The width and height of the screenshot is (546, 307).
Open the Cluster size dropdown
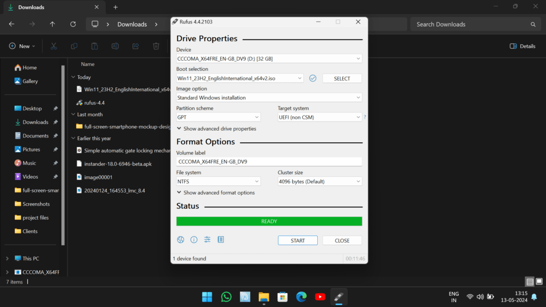click(x=320, y=181)
